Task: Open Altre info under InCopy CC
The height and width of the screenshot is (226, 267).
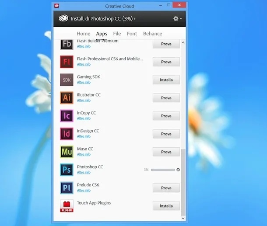Action: 84,118
